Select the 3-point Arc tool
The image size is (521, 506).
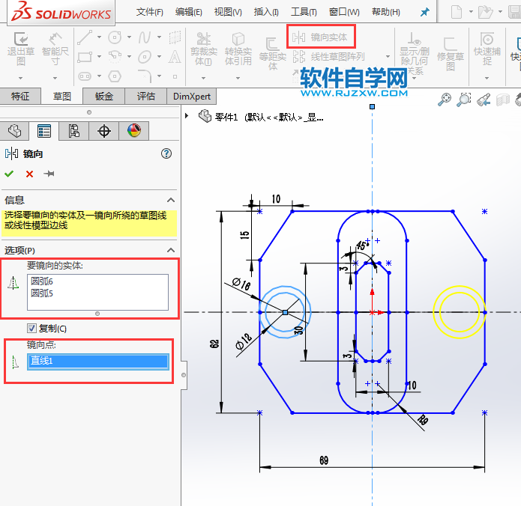click(115, 57)
